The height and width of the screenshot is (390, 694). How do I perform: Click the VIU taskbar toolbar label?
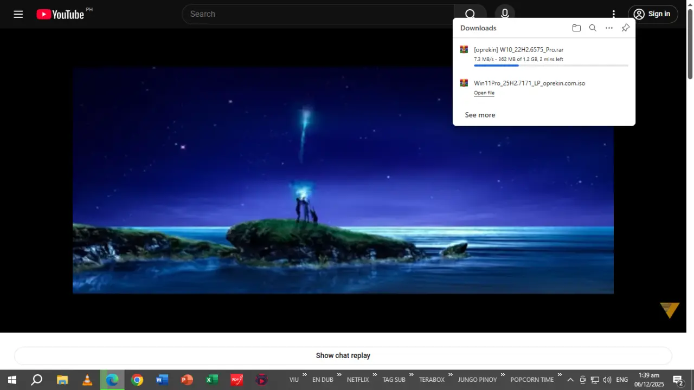[x=294, y=380]
